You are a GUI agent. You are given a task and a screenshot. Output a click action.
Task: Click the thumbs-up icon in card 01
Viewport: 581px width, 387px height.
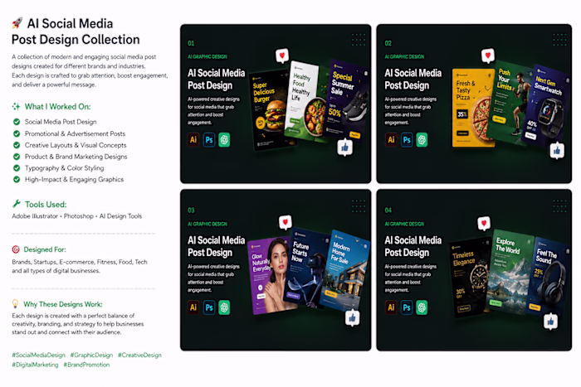coord(345,148)
